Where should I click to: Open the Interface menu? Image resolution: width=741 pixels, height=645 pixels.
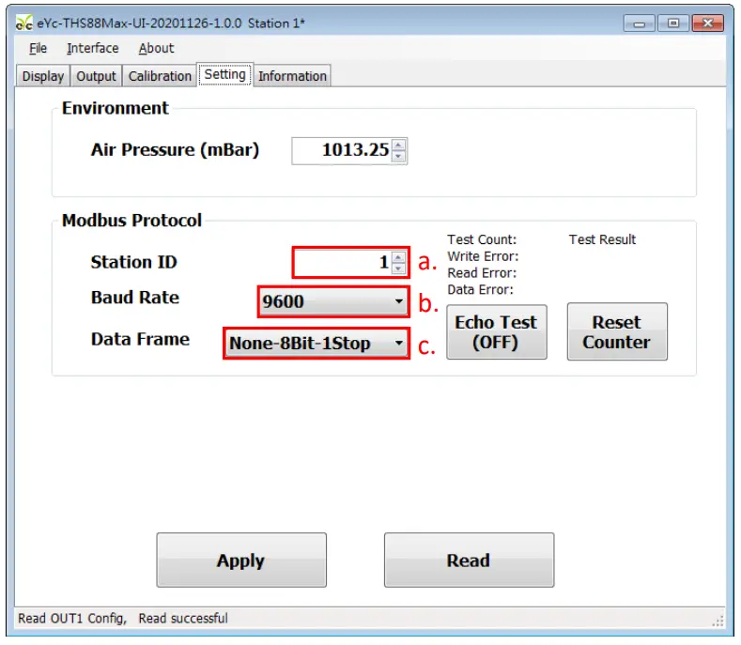pos(92,48)
